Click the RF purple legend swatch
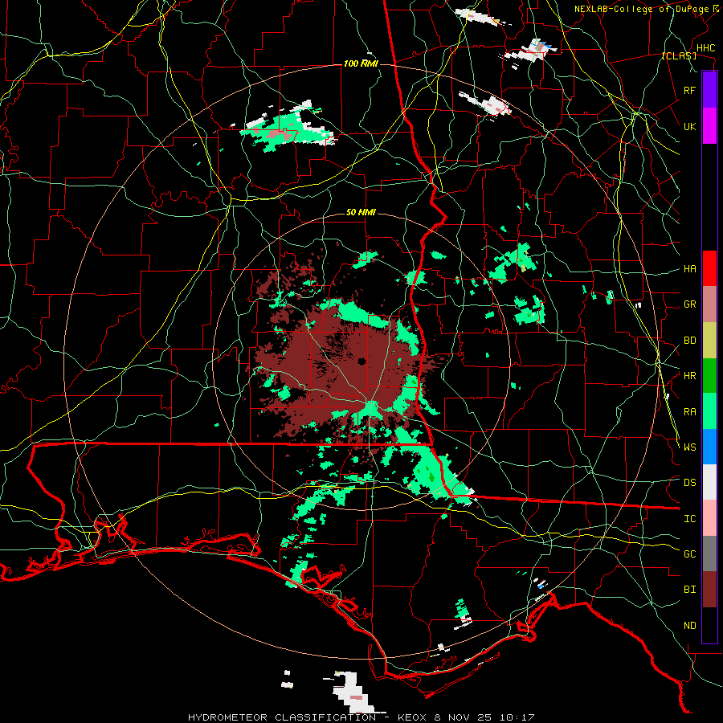Image resolution: width=723 pixels, height=723 pixels. 709,90
